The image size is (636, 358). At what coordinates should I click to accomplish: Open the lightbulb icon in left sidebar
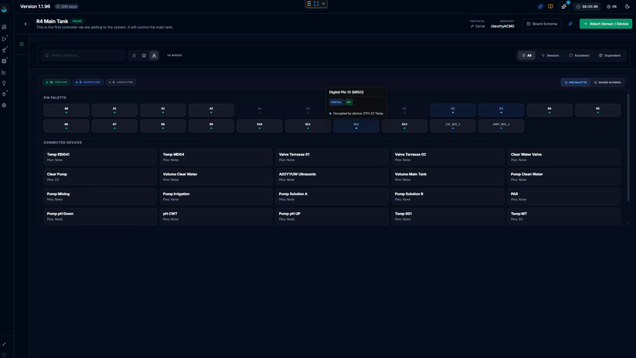coord(4,83)
